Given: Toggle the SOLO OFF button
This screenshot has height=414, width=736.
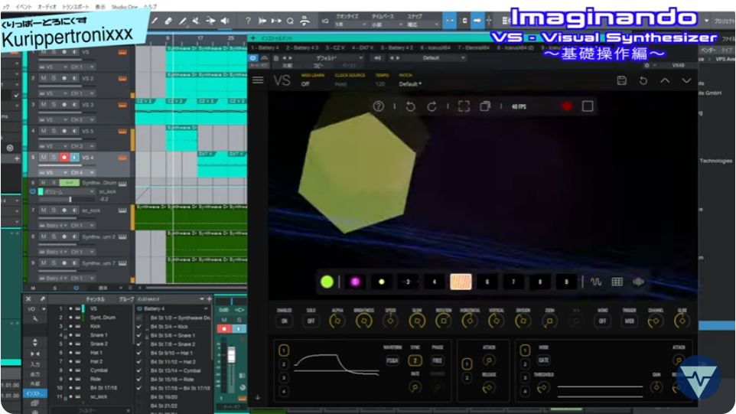Looking at the screenshot, I should (311, 321).
